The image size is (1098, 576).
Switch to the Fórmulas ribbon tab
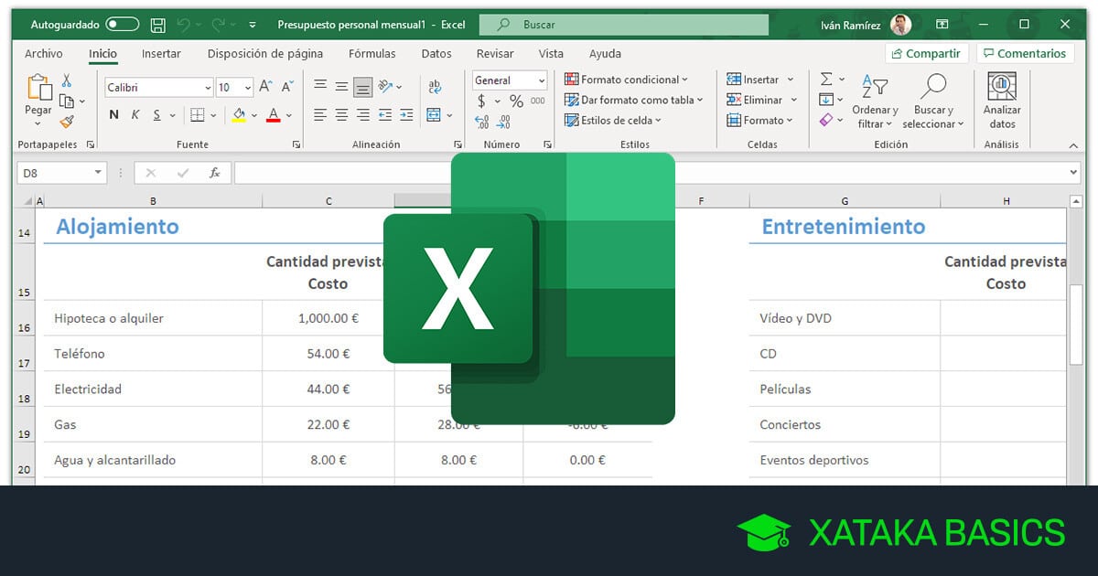(x=371, y=54)
